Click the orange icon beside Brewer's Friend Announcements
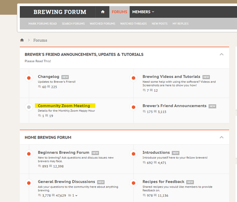This screenshot has width=237, height=202. point(133,107)
